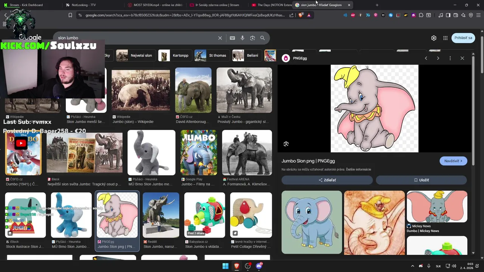This screenshot has height=272, width=484.
Task: Show hidden system tray icons
Action: tap(413, 266)
